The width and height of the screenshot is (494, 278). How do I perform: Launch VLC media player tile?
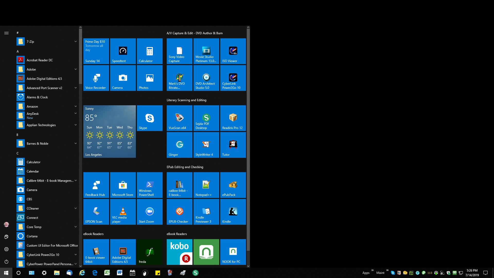click(123, 212)
